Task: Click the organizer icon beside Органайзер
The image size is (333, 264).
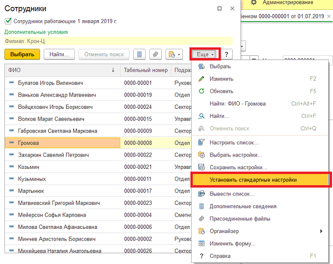Action: click(201, 231)
